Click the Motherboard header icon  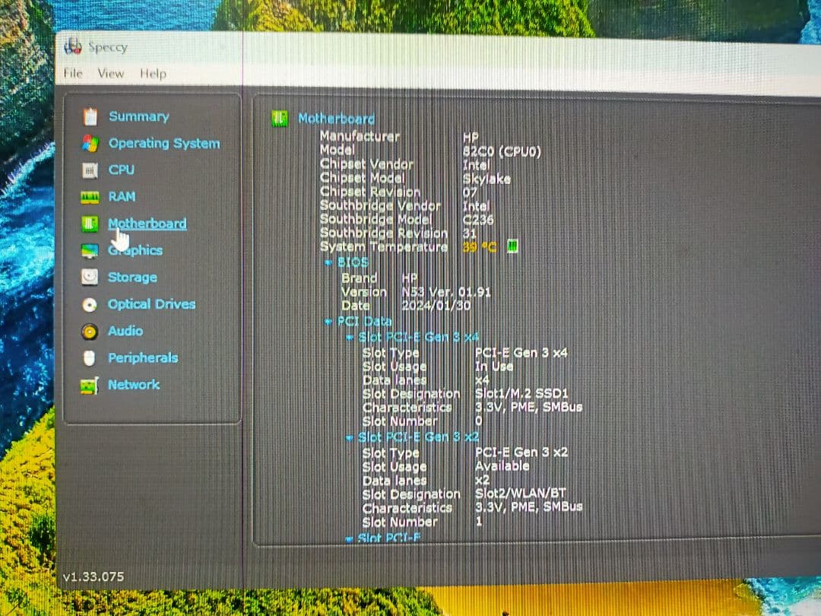coord(280,119)
